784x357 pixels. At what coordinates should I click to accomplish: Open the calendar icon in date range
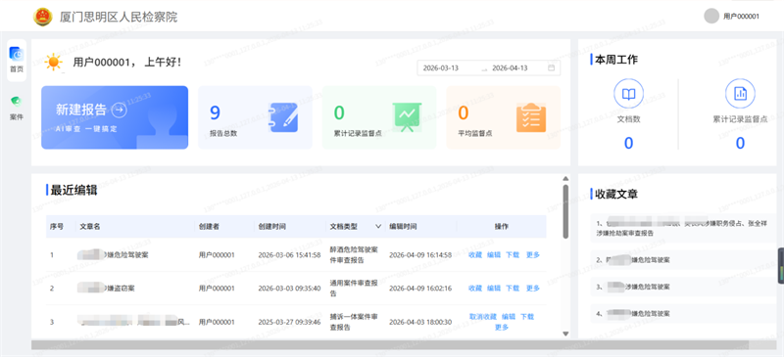(x=551, y=67)
